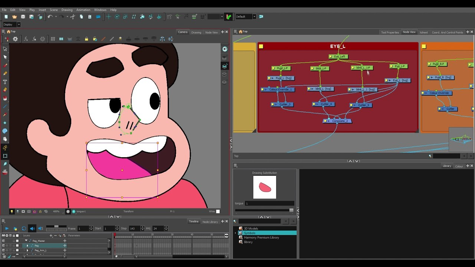
Task: Select the Brush tool in the left toolbar
Action: pyautogui.click(x=5, y=65)
